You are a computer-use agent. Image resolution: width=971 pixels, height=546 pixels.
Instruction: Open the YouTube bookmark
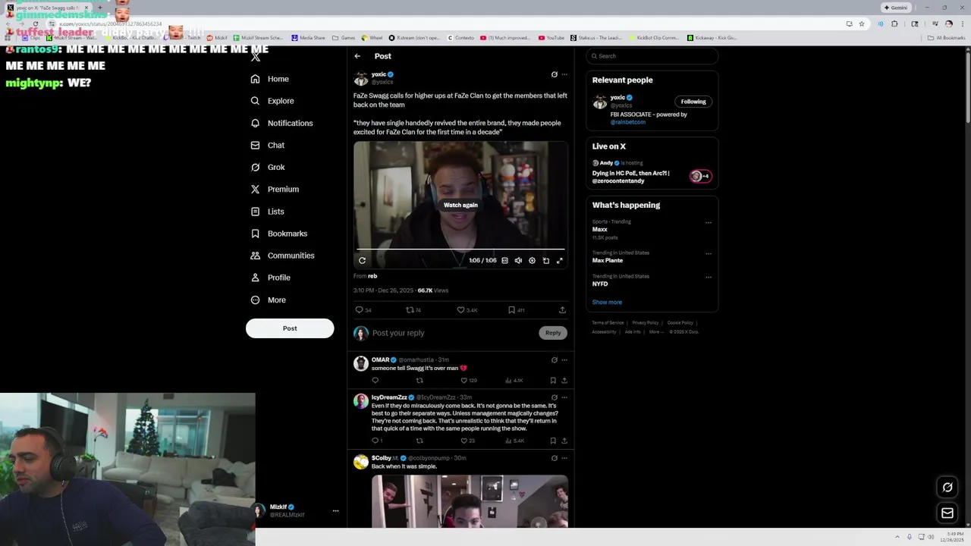(x=551, y=37)
